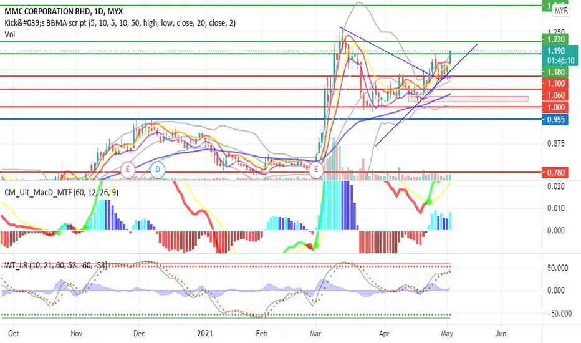This screenshot has height=343, width=581.
Task: Click the earnings E marker before December
Action: (x=128, y=170)
